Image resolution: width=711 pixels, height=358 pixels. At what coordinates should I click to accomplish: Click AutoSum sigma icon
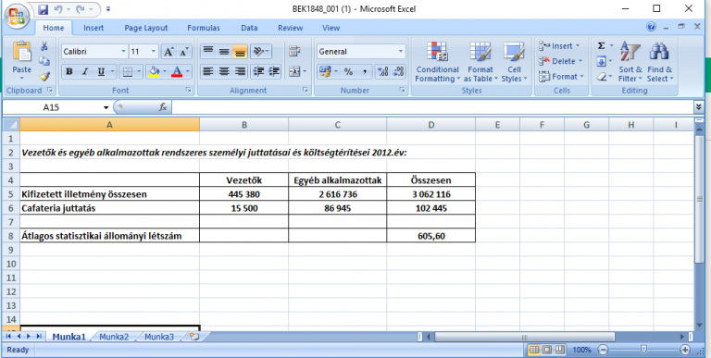coord(601,45)
